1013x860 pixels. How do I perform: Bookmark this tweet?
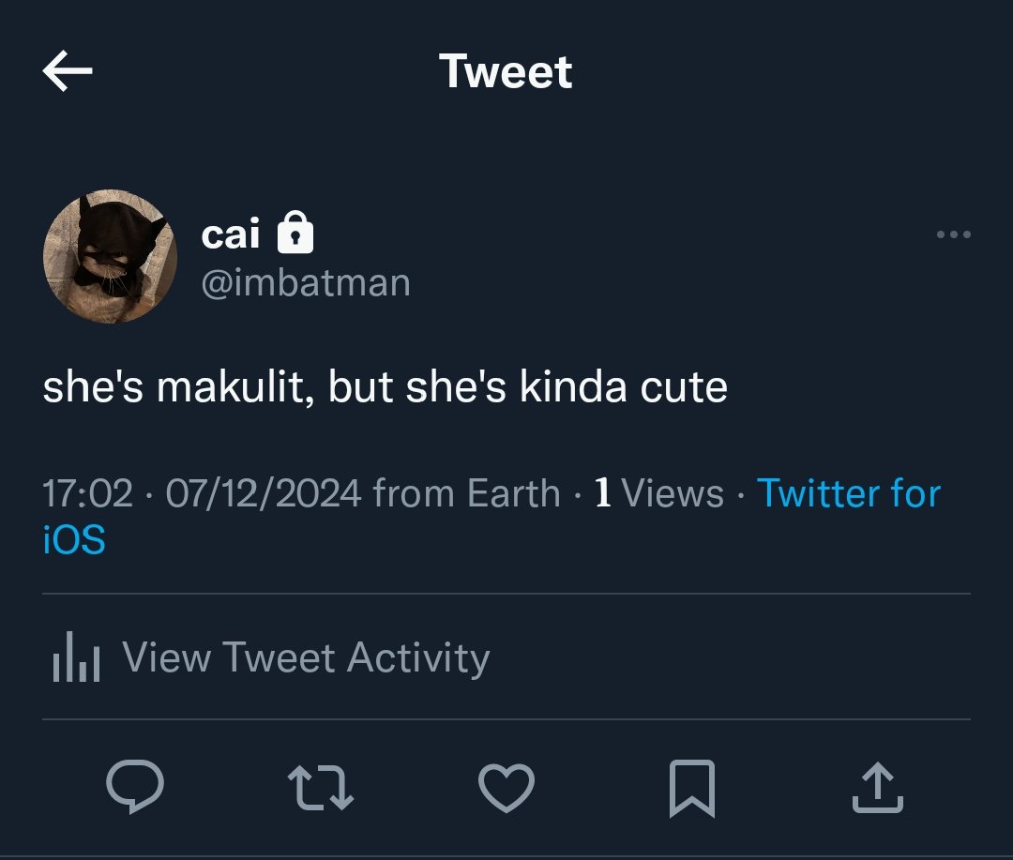(692, 789)
